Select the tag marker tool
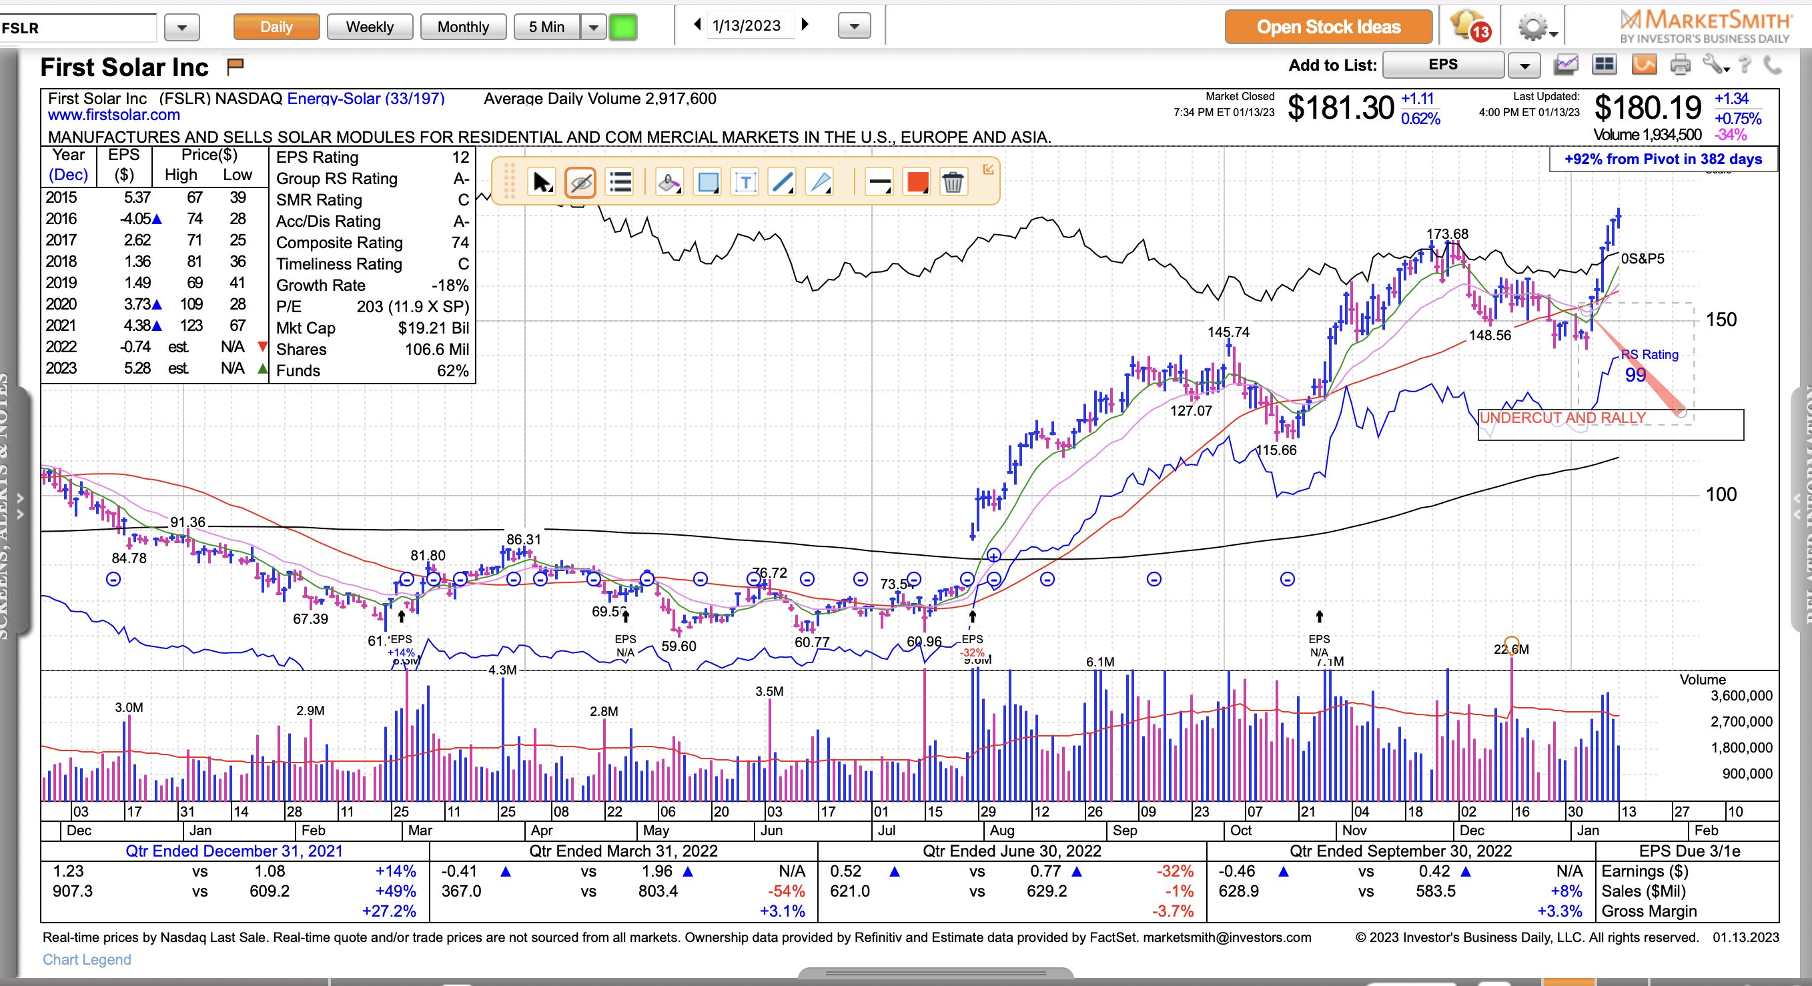The image size is (1812, 986). click(x=669, y=183)
